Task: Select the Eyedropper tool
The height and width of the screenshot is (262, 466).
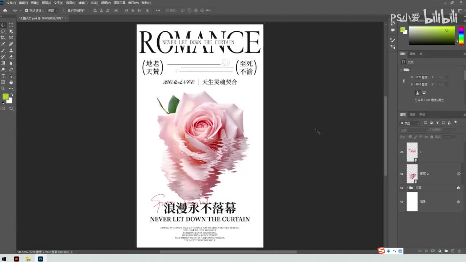Action: point(3,44)
